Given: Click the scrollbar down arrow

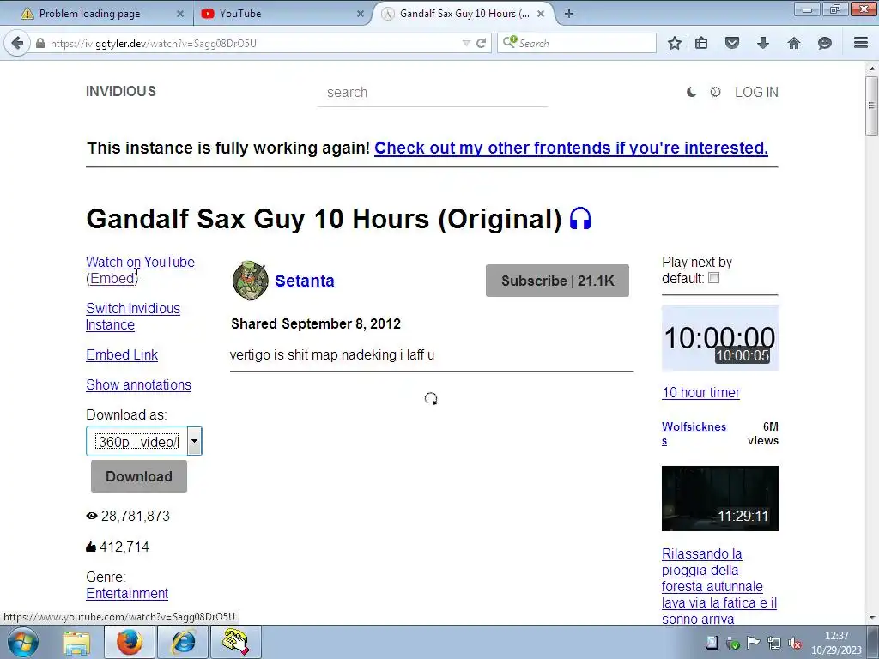Looking at the screenshot, I should point(872,618).
